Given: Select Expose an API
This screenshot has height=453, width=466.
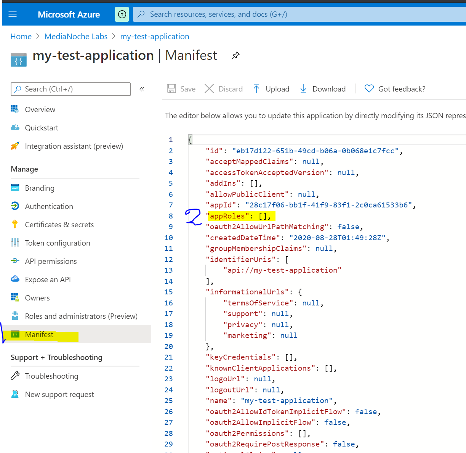Looking at the screenshot, I should coord(48,280).
